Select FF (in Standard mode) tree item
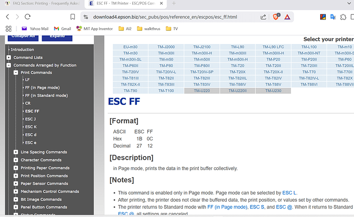The image size is (354, 217). tap(47, 95)
